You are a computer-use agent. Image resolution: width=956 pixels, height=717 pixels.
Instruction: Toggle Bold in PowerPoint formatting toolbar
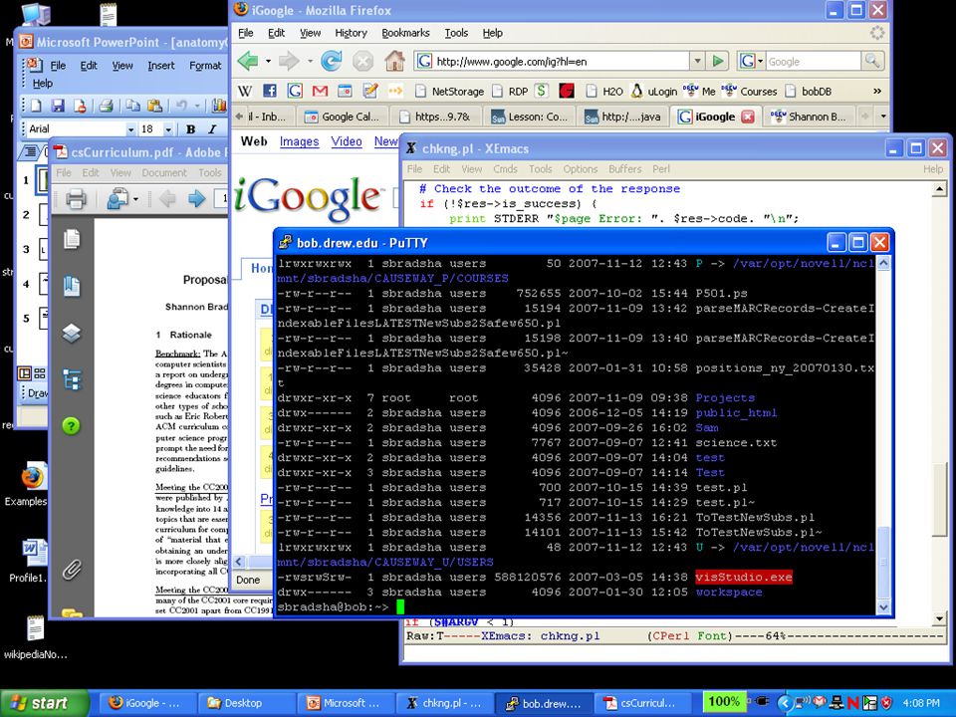(x=191, y=129)
